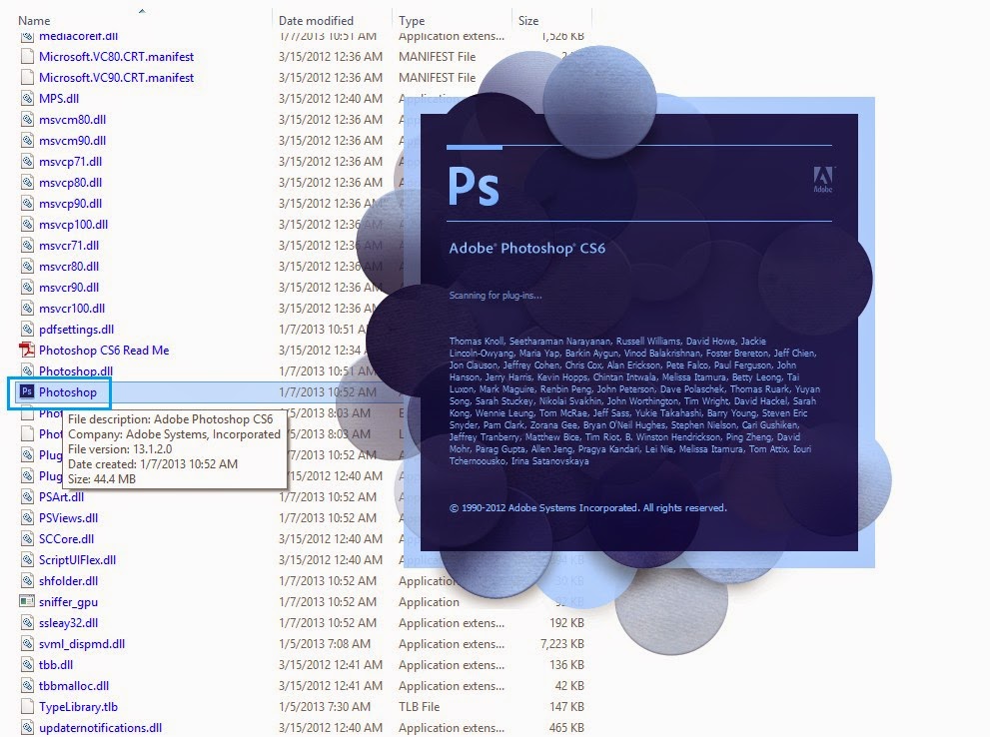This screenshot has height=737, width=990.
Task: Click the Photoshop CS6 Read Me PDF icon
Action: (x=27, y=351)
